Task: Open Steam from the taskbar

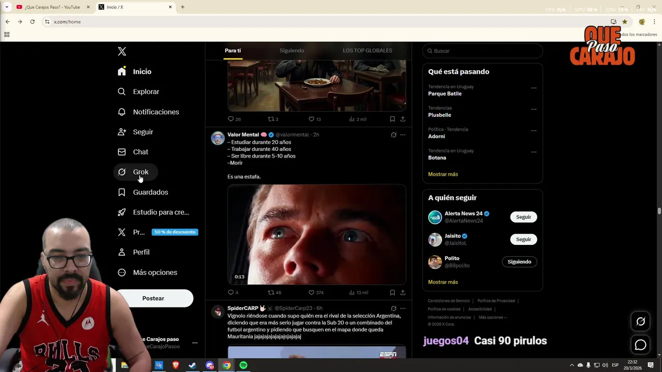Action: pyautogui.click(x=192, y=365)
